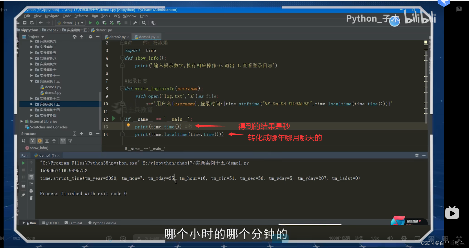The height and width of the screenshot is (248, 469).
Task: Toggle Autoscroll to Source in Structure
Action: [x=63, y=141]
